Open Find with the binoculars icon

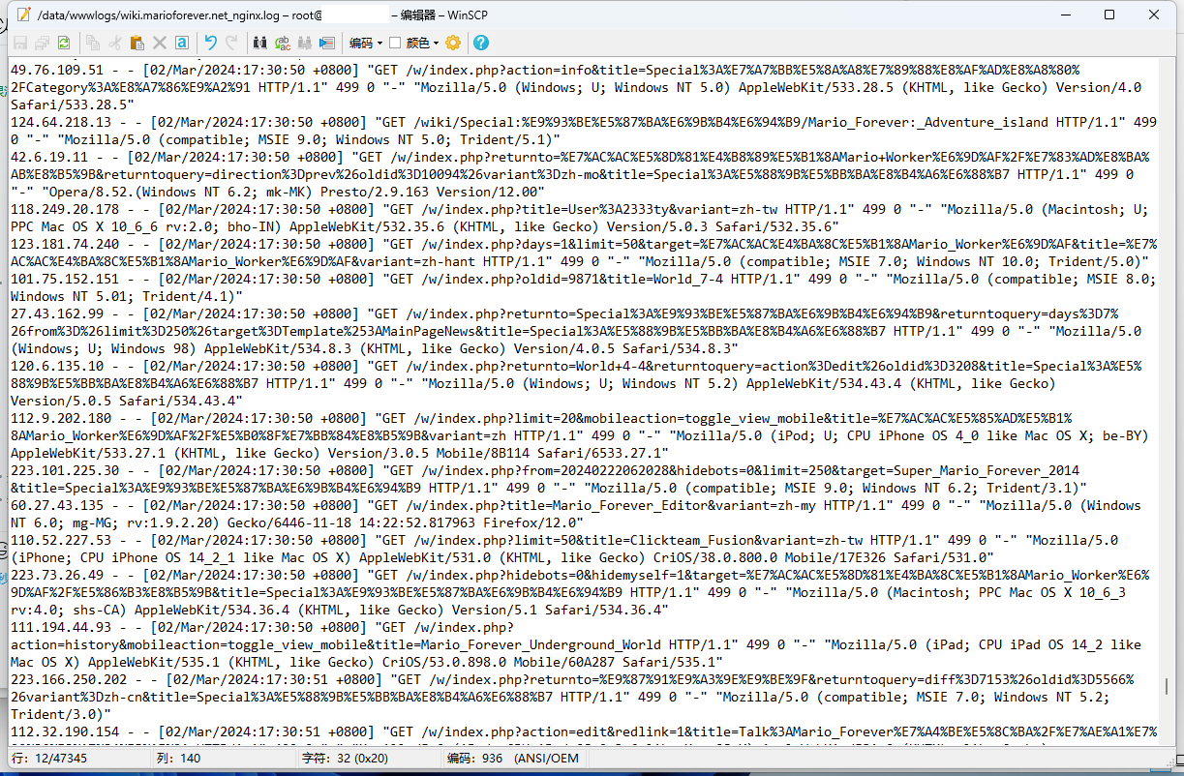click(259, 43)
